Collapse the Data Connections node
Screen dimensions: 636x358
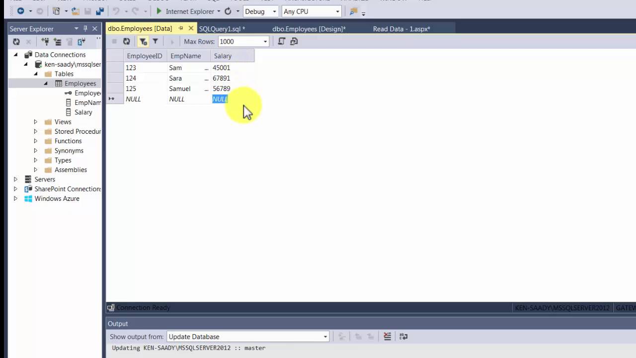tap(15, 55)
